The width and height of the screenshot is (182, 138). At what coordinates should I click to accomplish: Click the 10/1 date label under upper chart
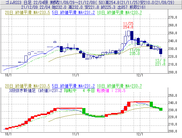click(x=8, y=75)
